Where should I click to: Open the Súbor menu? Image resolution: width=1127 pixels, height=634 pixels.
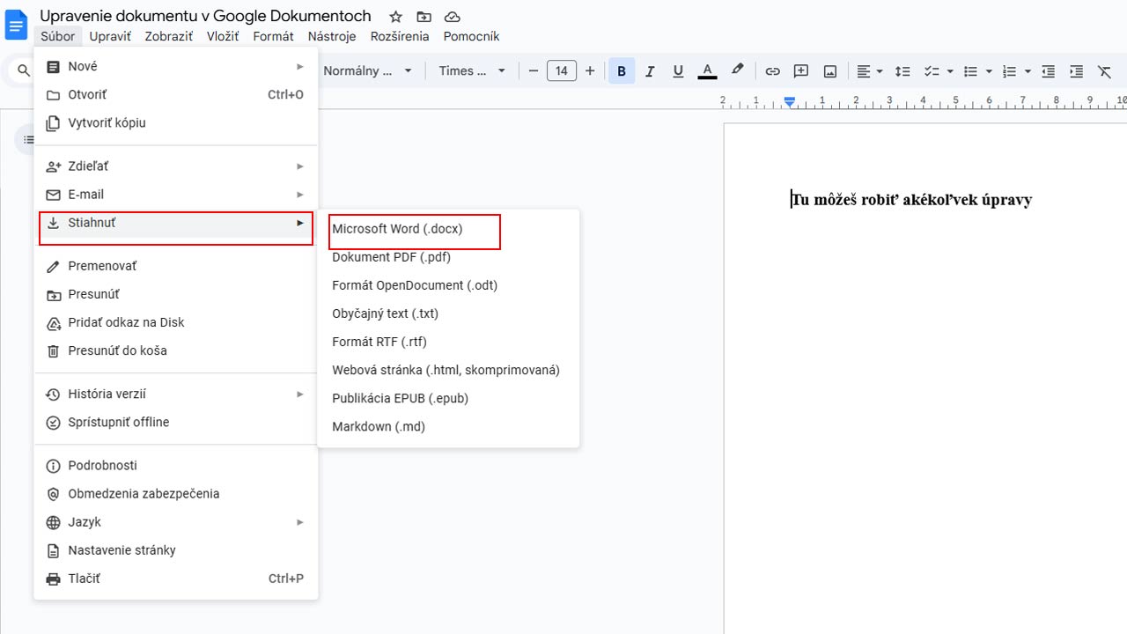pyautogui.click(x=58, y=36)
